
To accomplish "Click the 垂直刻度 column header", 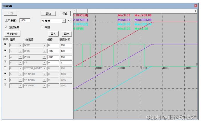I will (65, 40).
